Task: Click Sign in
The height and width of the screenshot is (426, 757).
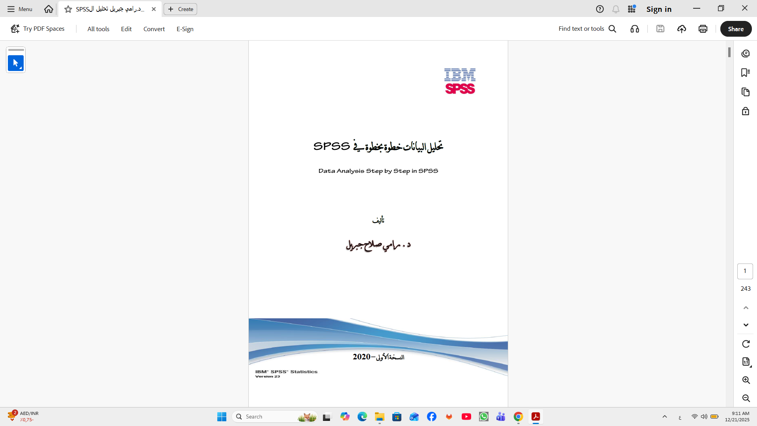Action: pos(659,9)
